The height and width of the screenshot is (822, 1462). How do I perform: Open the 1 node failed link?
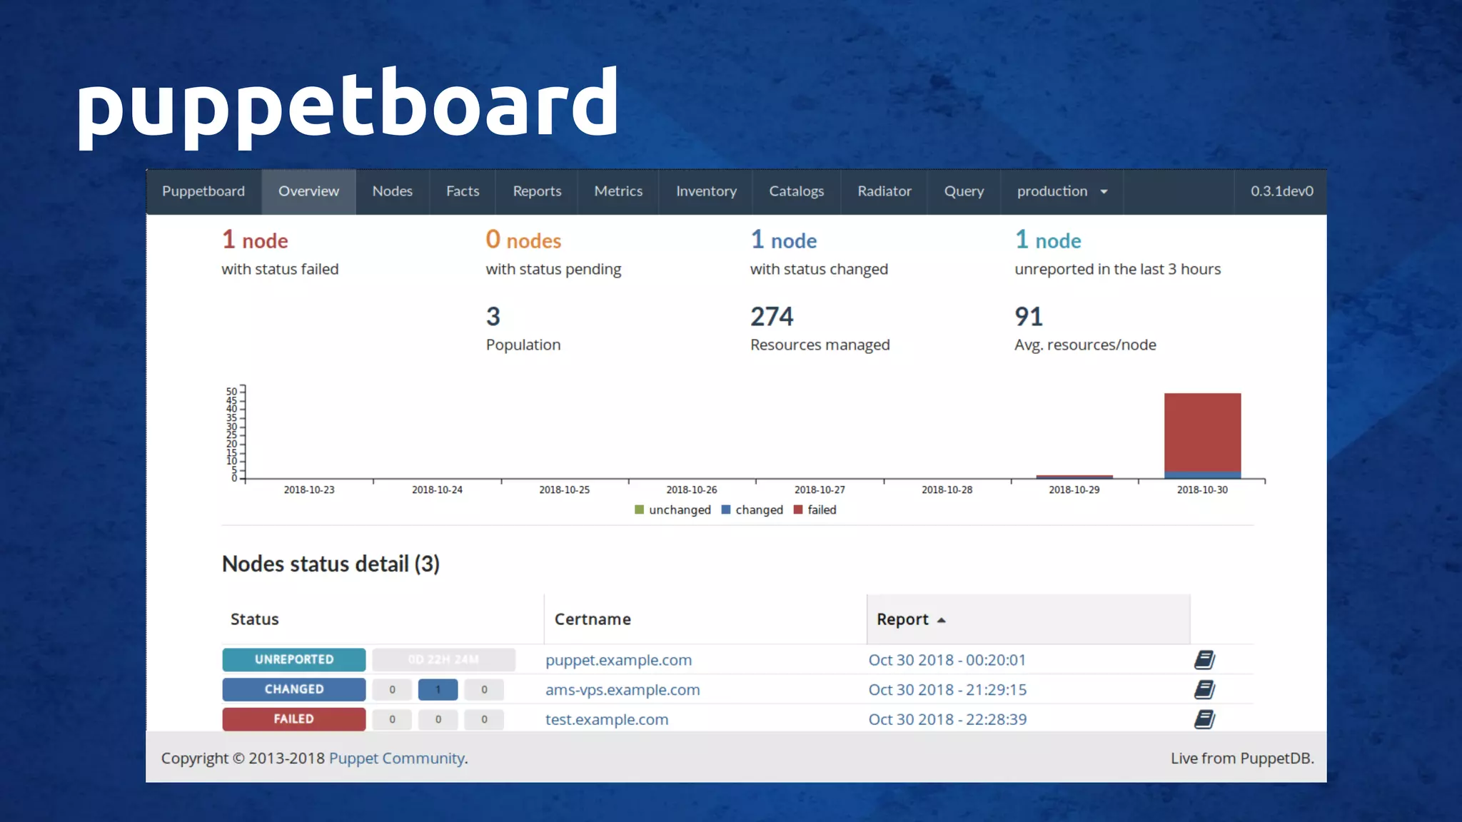(255, 240)
